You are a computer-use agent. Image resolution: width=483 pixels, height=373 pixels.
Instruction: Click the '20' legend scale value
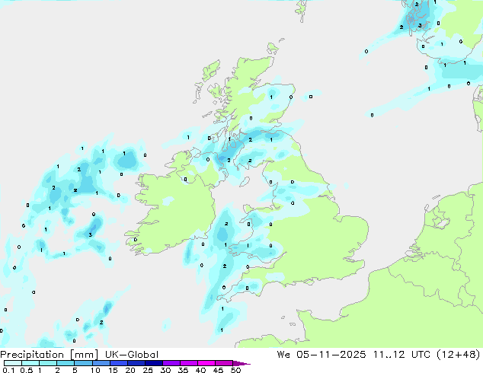tap(130, 370)
